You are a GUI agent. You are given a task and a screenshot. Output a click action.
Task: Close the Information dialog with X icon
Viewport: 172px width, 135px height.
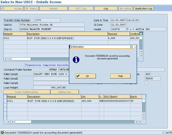point(131,47)
